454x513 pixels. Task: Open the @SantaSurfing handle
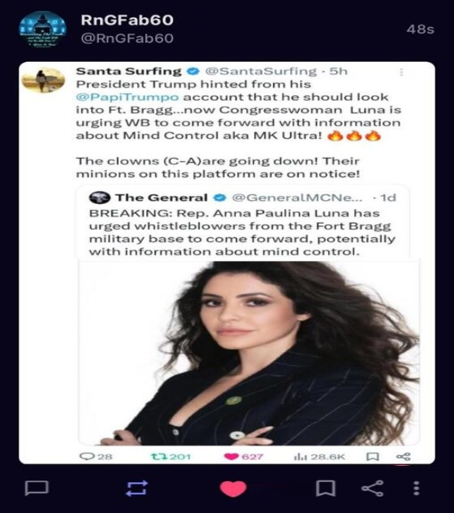click(x=261, y=72)
